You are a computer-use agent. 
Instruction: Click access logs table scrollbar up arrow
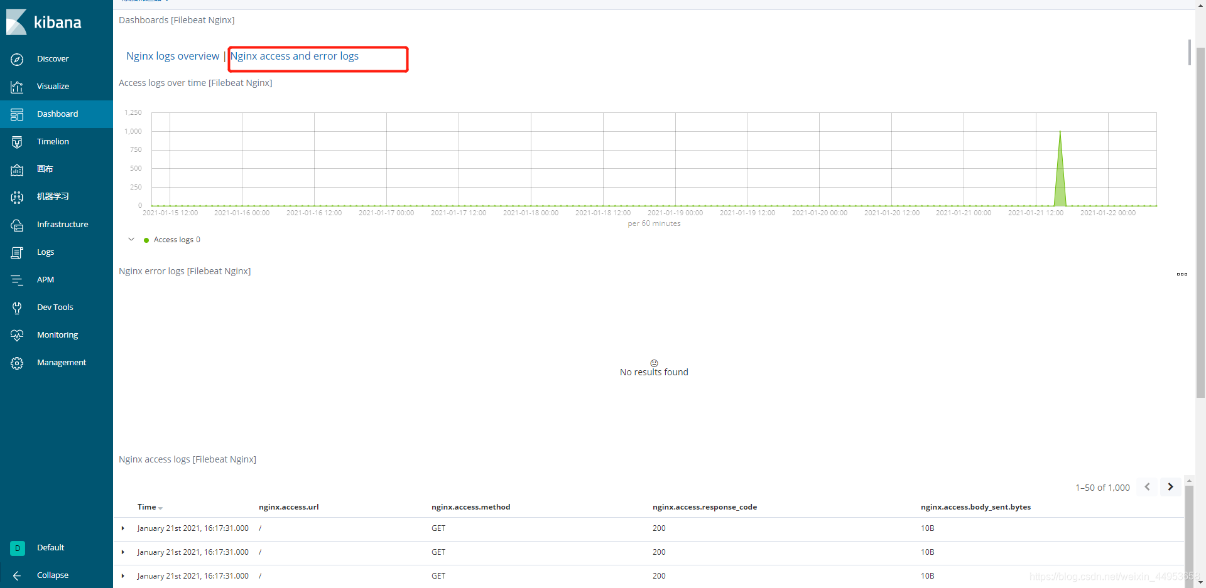coord(1189,481)
